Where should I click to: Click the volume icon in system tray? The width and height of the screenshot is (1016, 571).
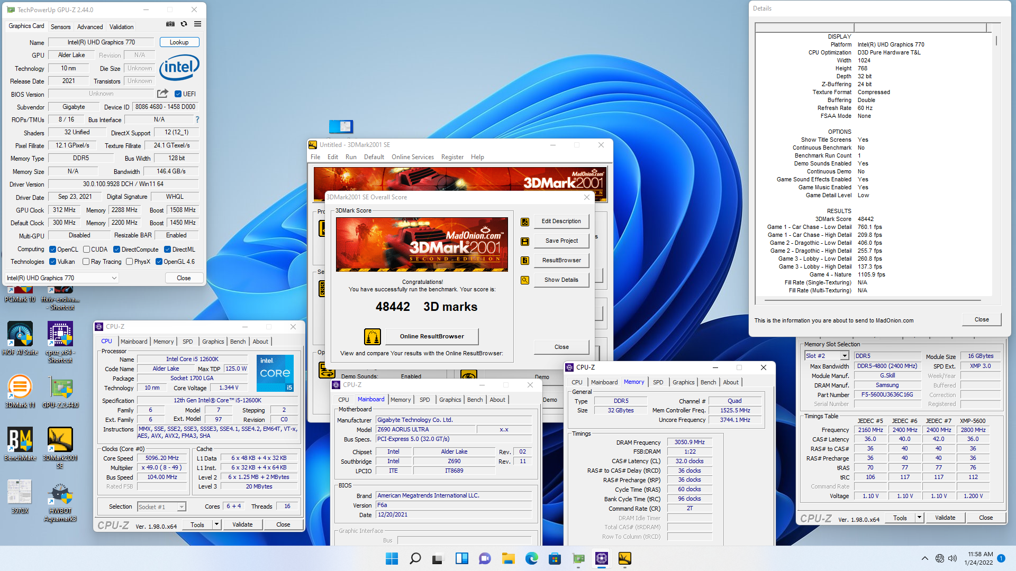tap(952, 558)
